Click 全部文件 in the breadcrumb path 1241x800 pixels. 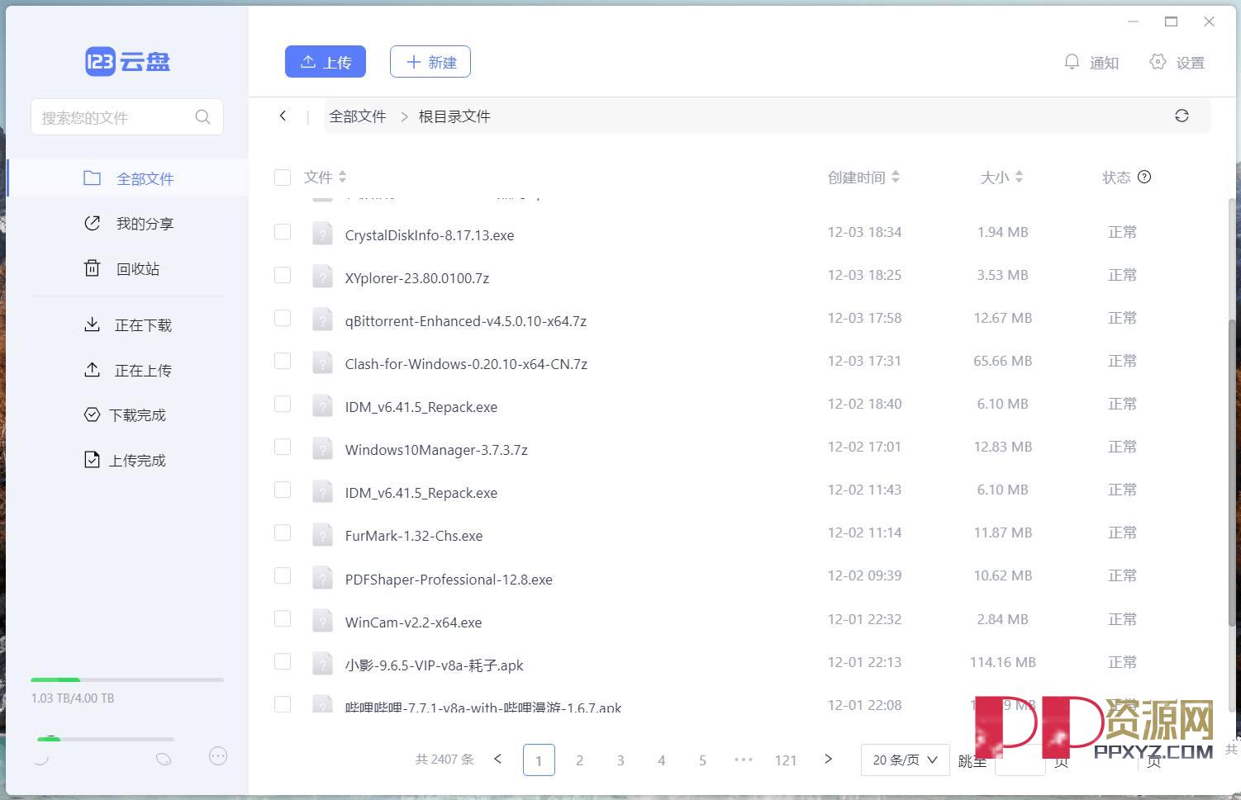(x=358, y=116)
